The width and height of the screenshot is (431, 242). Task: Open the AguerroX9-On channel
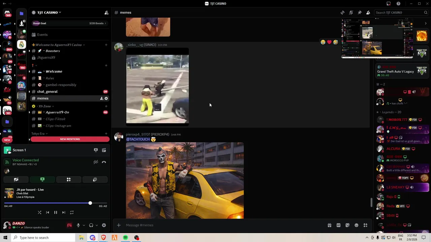pyautogui.click(x=70, y=112)
